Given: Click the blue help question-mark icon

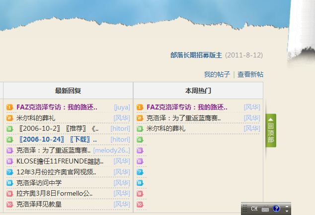Looking at the screenshot, I should (276, 209).
